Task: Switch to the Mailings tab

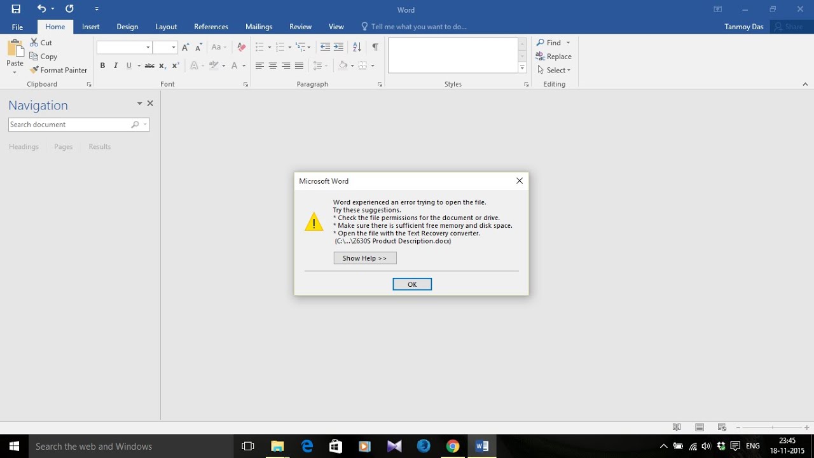Action: (x=259, y=27)
